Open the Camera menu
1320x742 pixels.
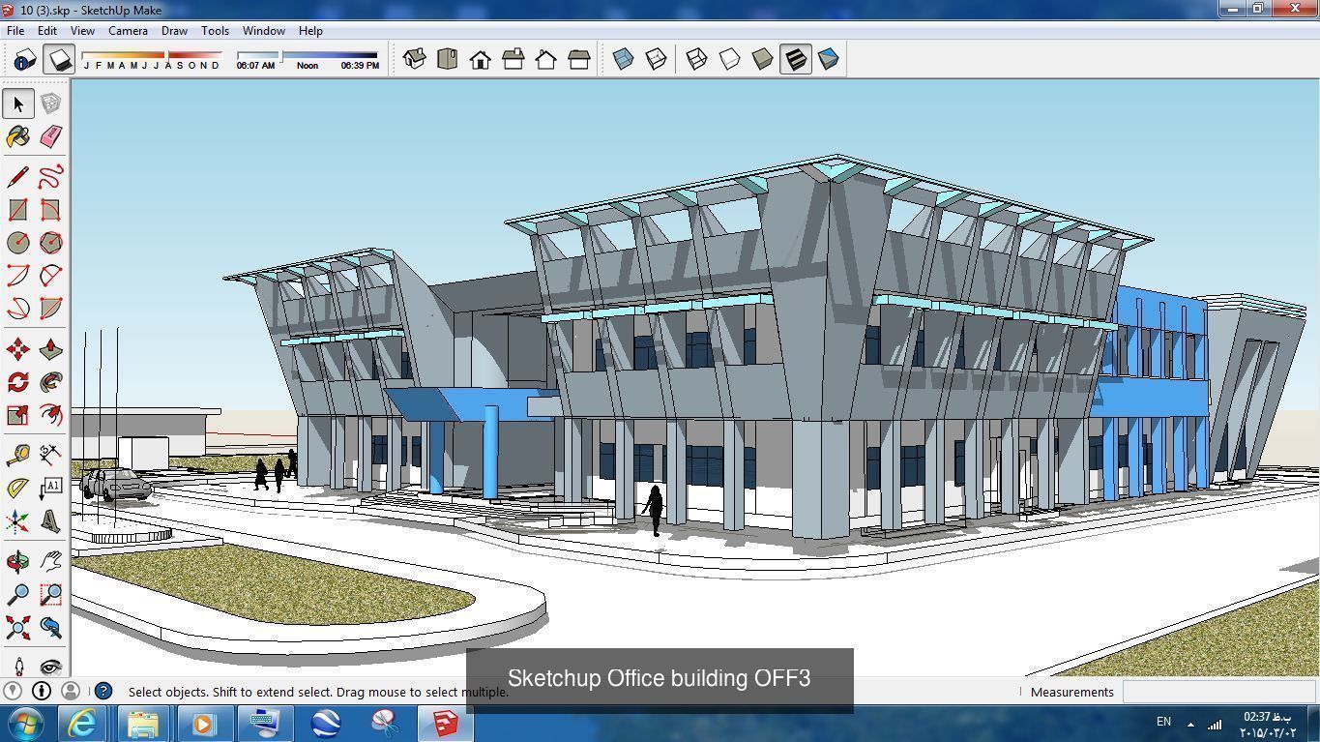click(x=128, y=31)
